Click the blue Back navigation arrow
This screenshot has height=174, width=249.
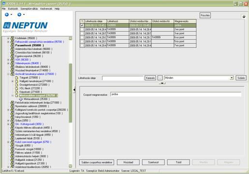pos(7,14)
